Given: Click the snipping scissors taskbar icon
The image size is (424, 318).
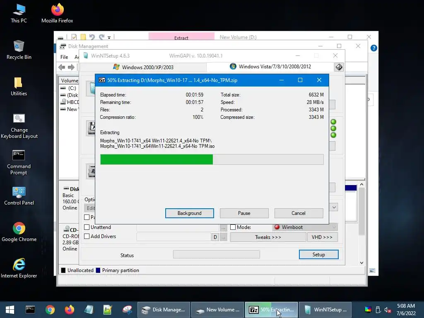Looking at the screenshot, I should point(127,310).
